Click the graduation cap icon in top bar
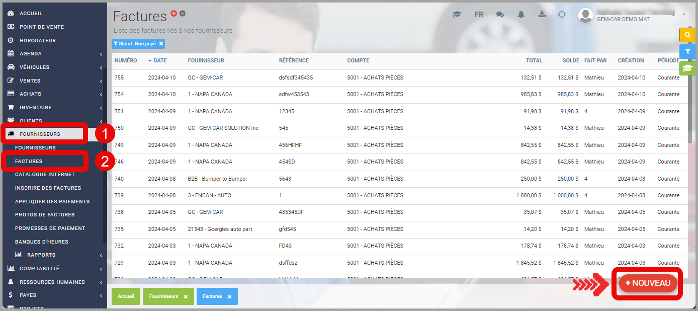The height and width of the screenshot is (311, 698). (x=457, y=15)
